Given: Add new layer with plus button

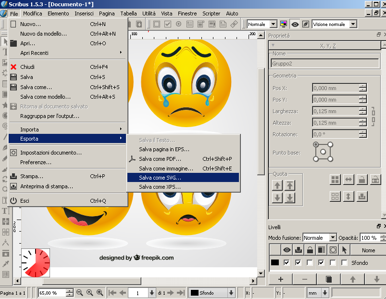Looking at the screenshot, I should coord(281,279).
